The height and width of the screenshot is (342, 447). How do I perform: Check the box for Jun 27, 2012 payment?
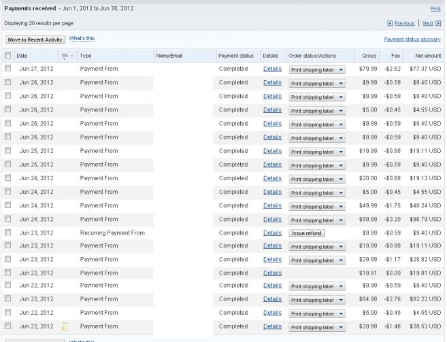(x=7, y=69)
